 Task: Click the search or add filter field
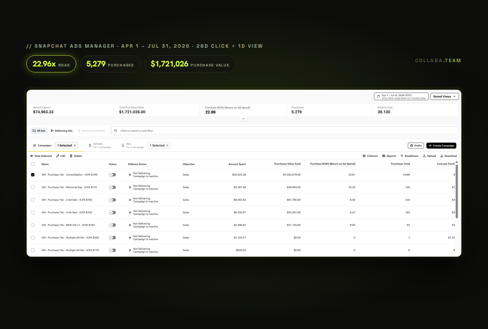click(285, 131)
